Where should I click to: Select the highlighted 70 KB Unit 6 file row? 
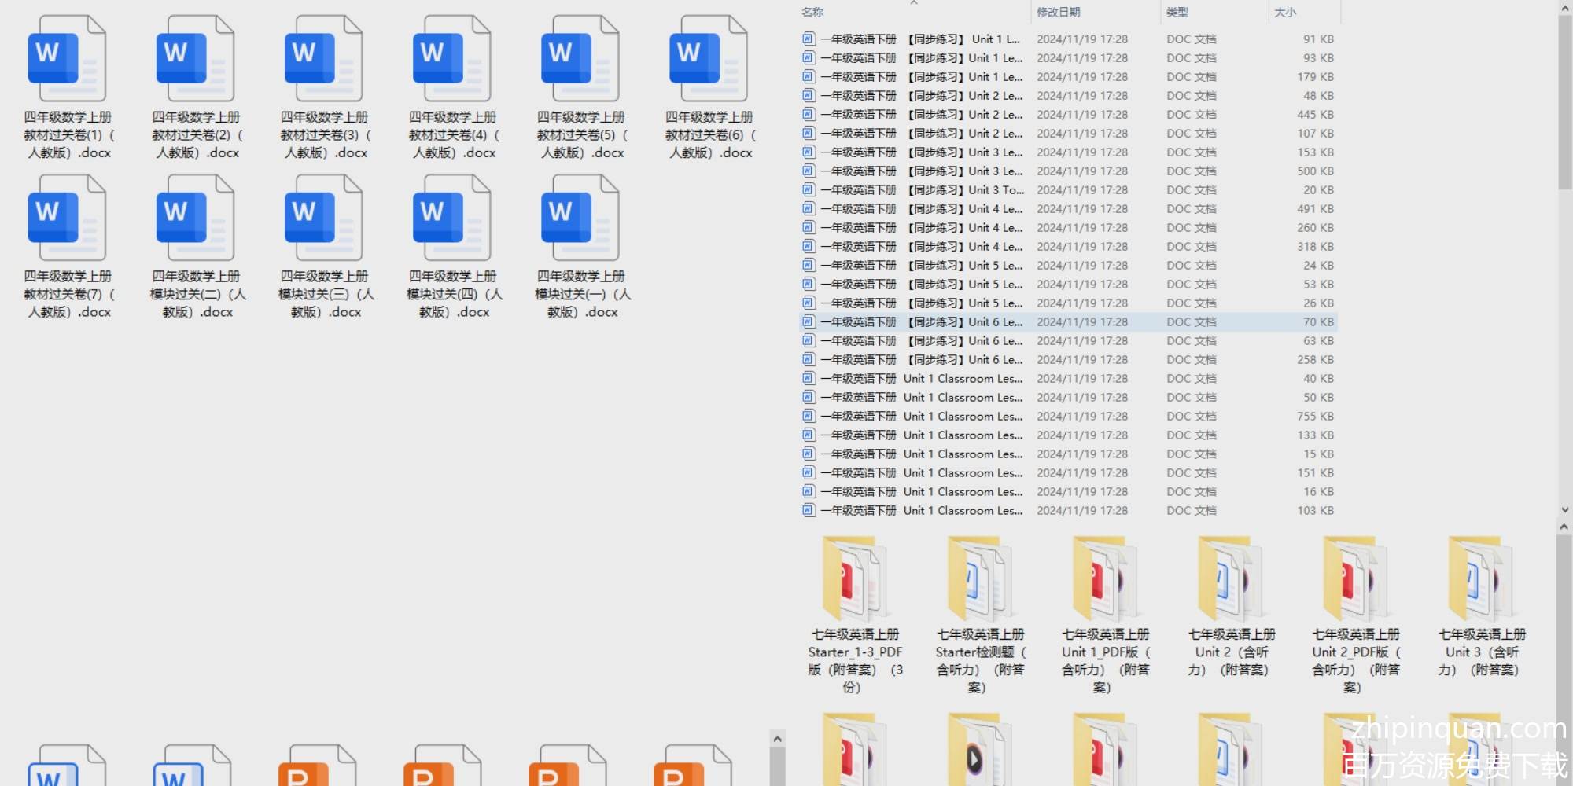[920, 322]
